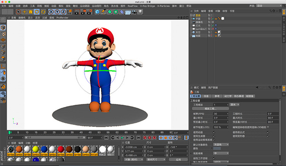Viewport: 286px width, 166px height.
Task: Open the 工程设置 tab
Action: point(195,96)
